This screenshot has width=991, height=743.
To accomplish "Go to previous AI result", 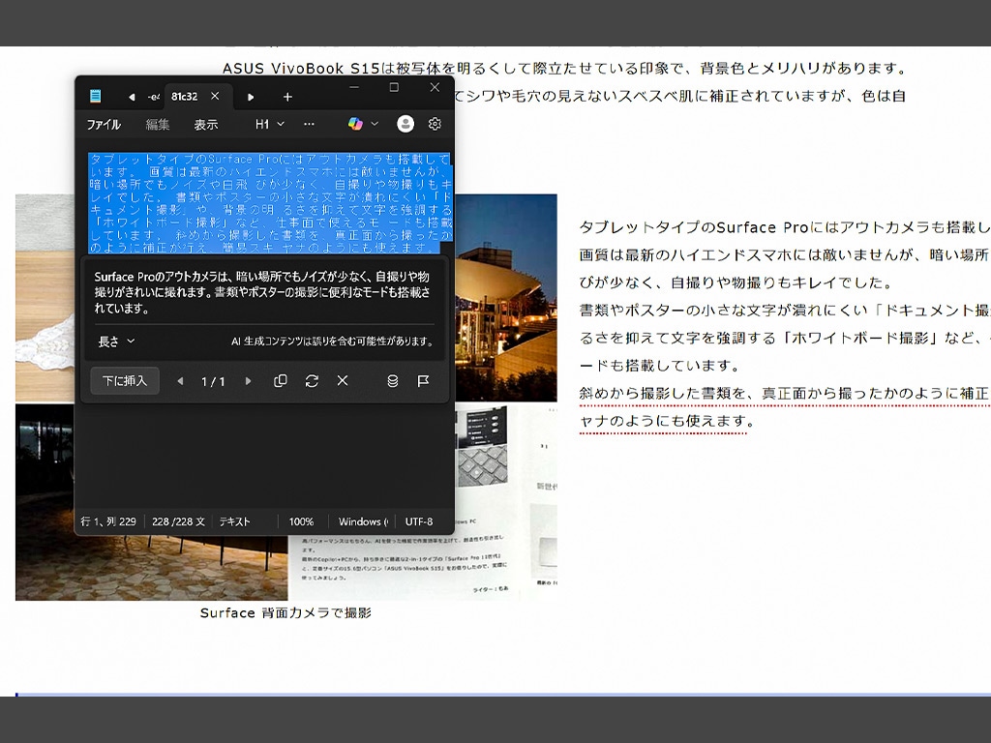I will pos(180,381).
